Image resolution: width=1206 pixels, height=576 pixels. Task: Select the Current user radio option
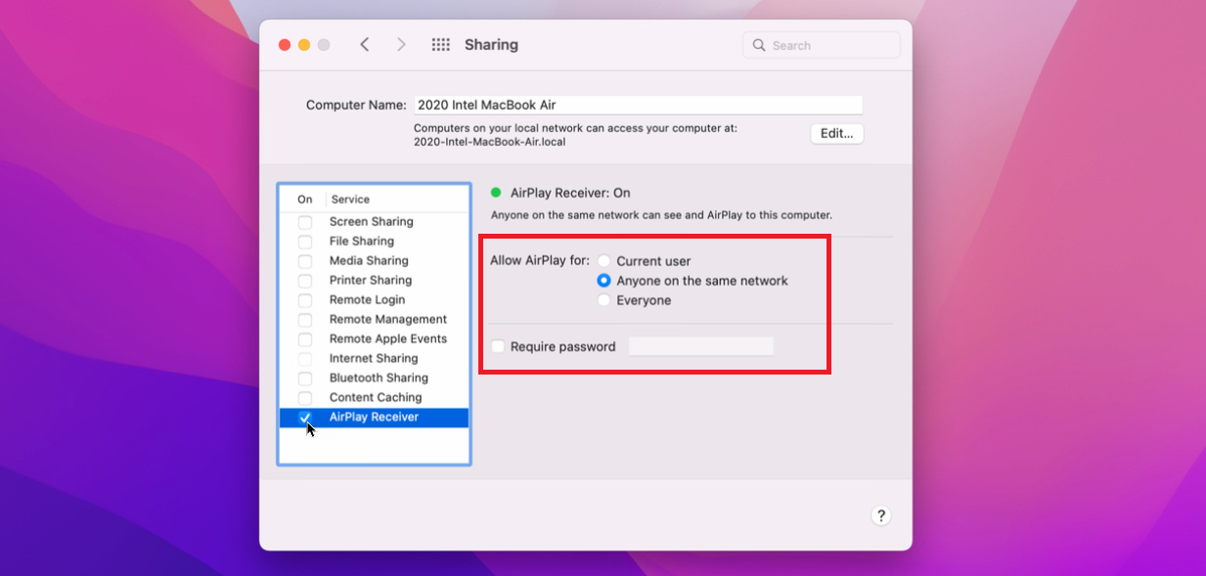[604, 260]
